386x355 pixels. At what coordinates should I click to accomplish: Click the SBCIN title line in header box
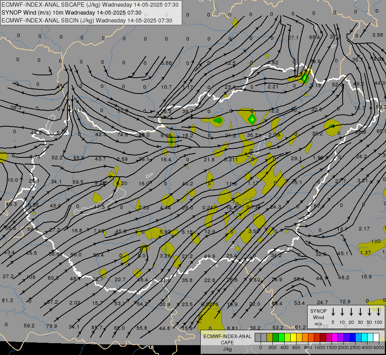click(x=87, y=21)
